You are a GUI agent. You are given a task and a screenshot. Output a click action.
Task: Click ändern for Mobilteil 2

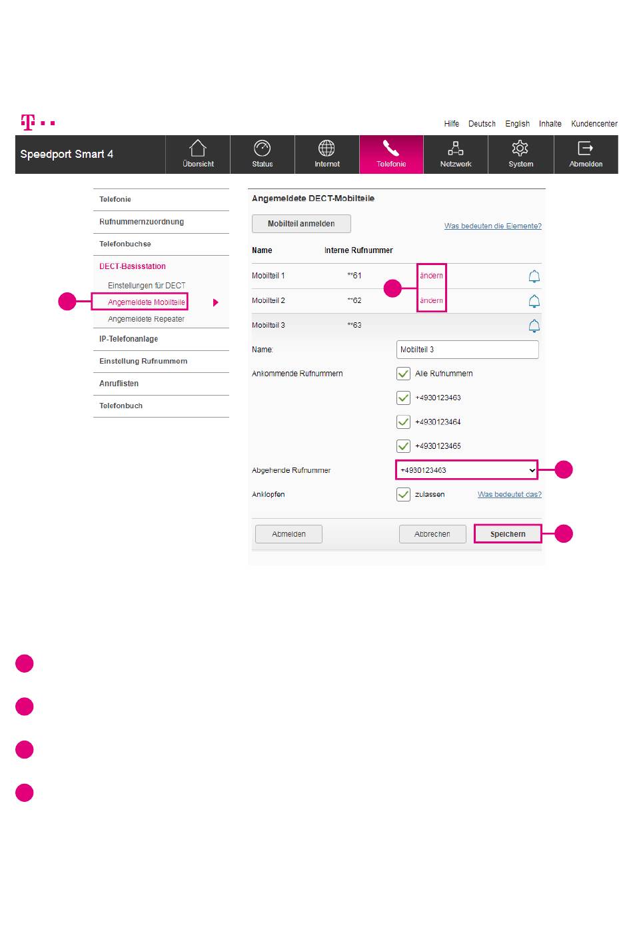[431, 300]
